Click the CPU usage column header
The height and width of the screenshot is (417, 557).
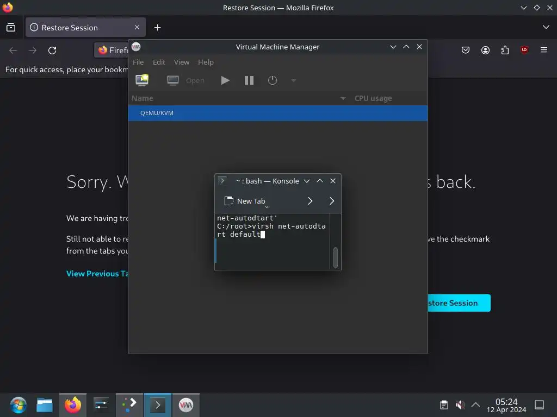tap(373, 98)
